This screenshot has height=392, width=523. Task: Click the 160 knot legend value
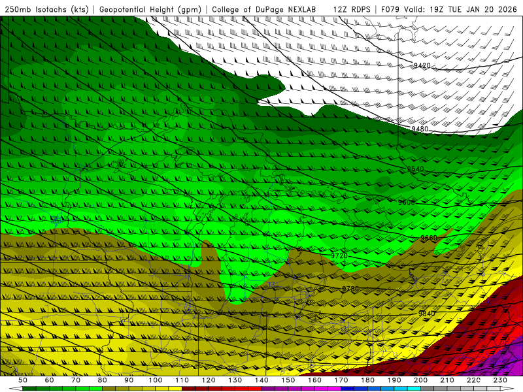[314, 380]
